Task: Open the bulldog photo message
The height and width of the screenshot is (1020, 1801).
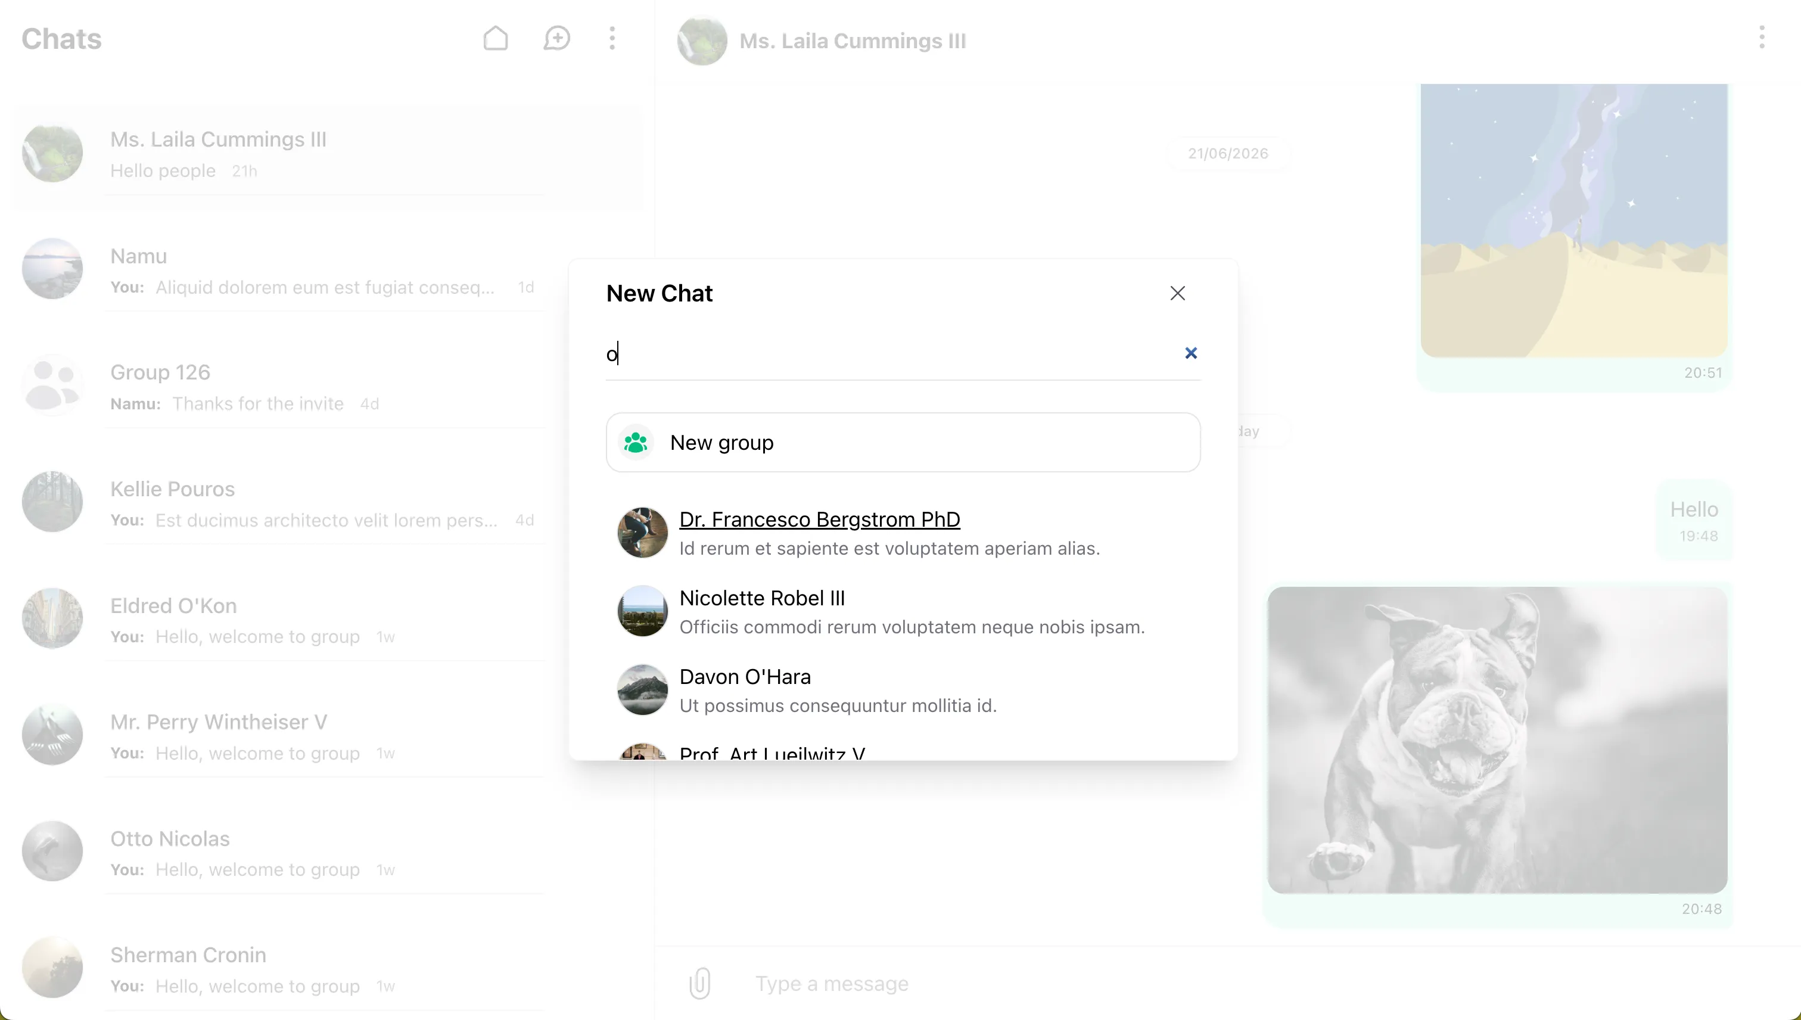Action: pyautogui.click(x=1497, y=740)
